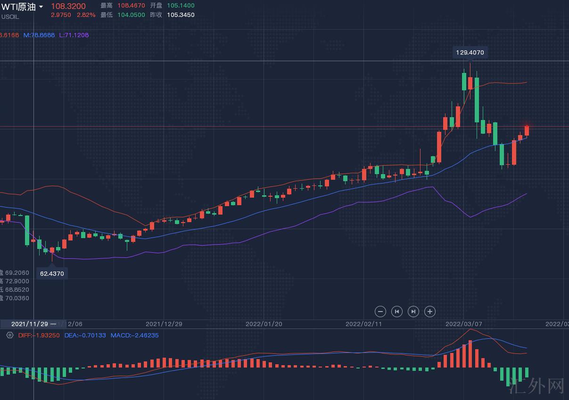Click the 2022/03/07 date on time axis

coord(464,324)
